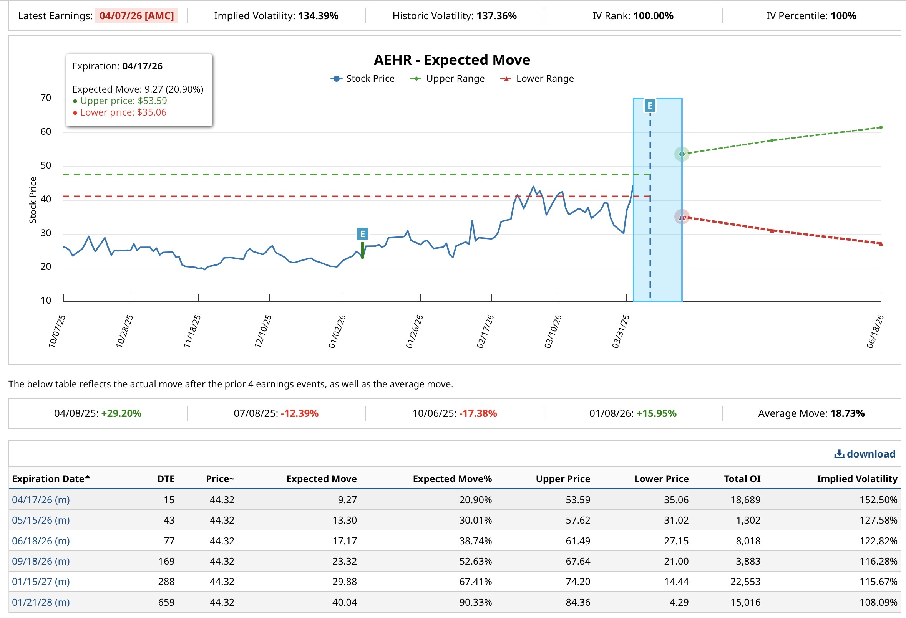Screen dimensions: 906x618
Task: Click the past earnings E marker near 01/08/26
Action: [x=362, y=234]
